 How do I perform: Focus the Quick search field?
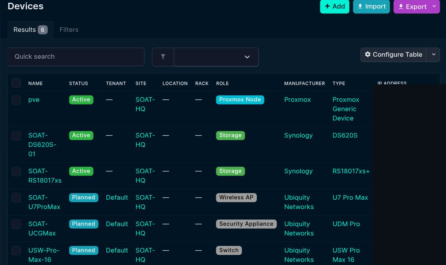tap(76, 57)
